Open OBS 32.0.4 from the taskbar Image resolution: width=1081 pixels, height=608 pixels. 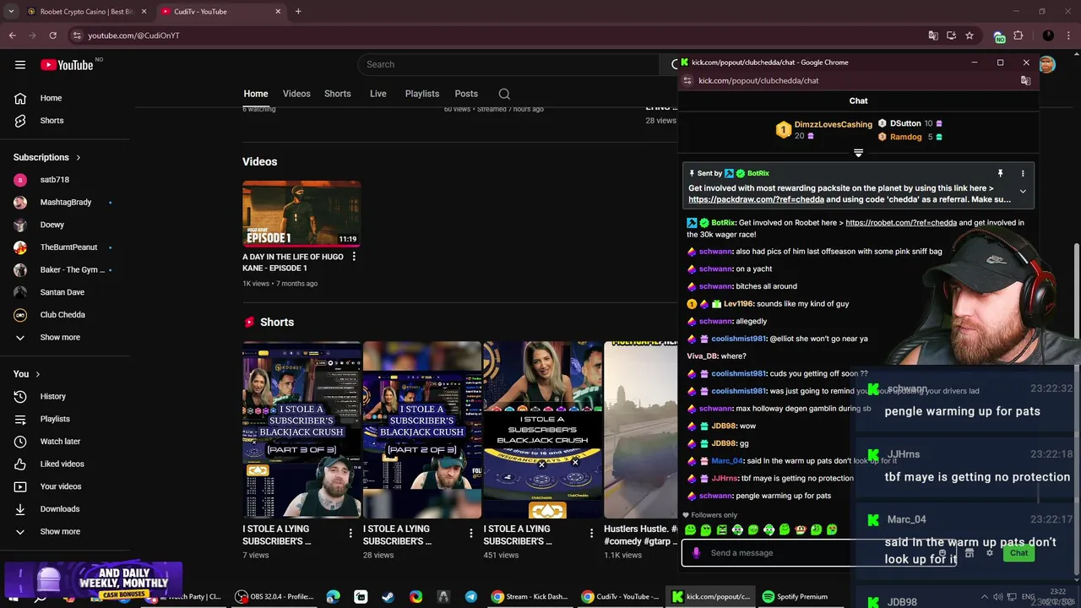[x=274, y=596]
